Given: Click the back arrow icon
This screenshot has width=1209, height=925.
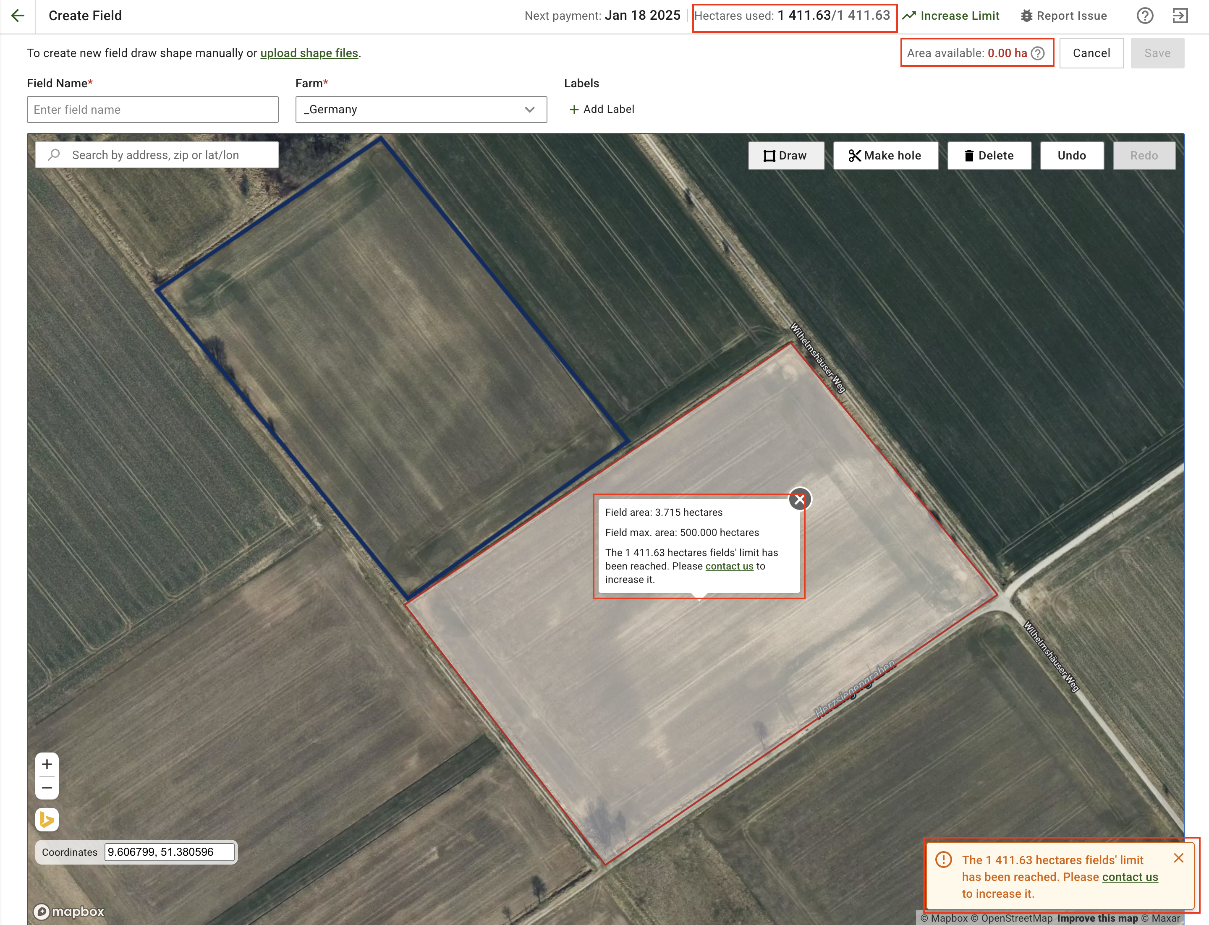Looking at the screenshot, I should pos(18,16).
